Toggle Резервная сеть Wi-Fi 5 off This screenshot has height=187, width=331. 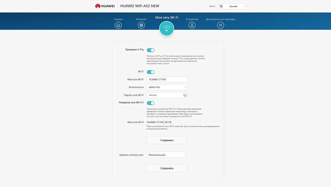[150, 103]
